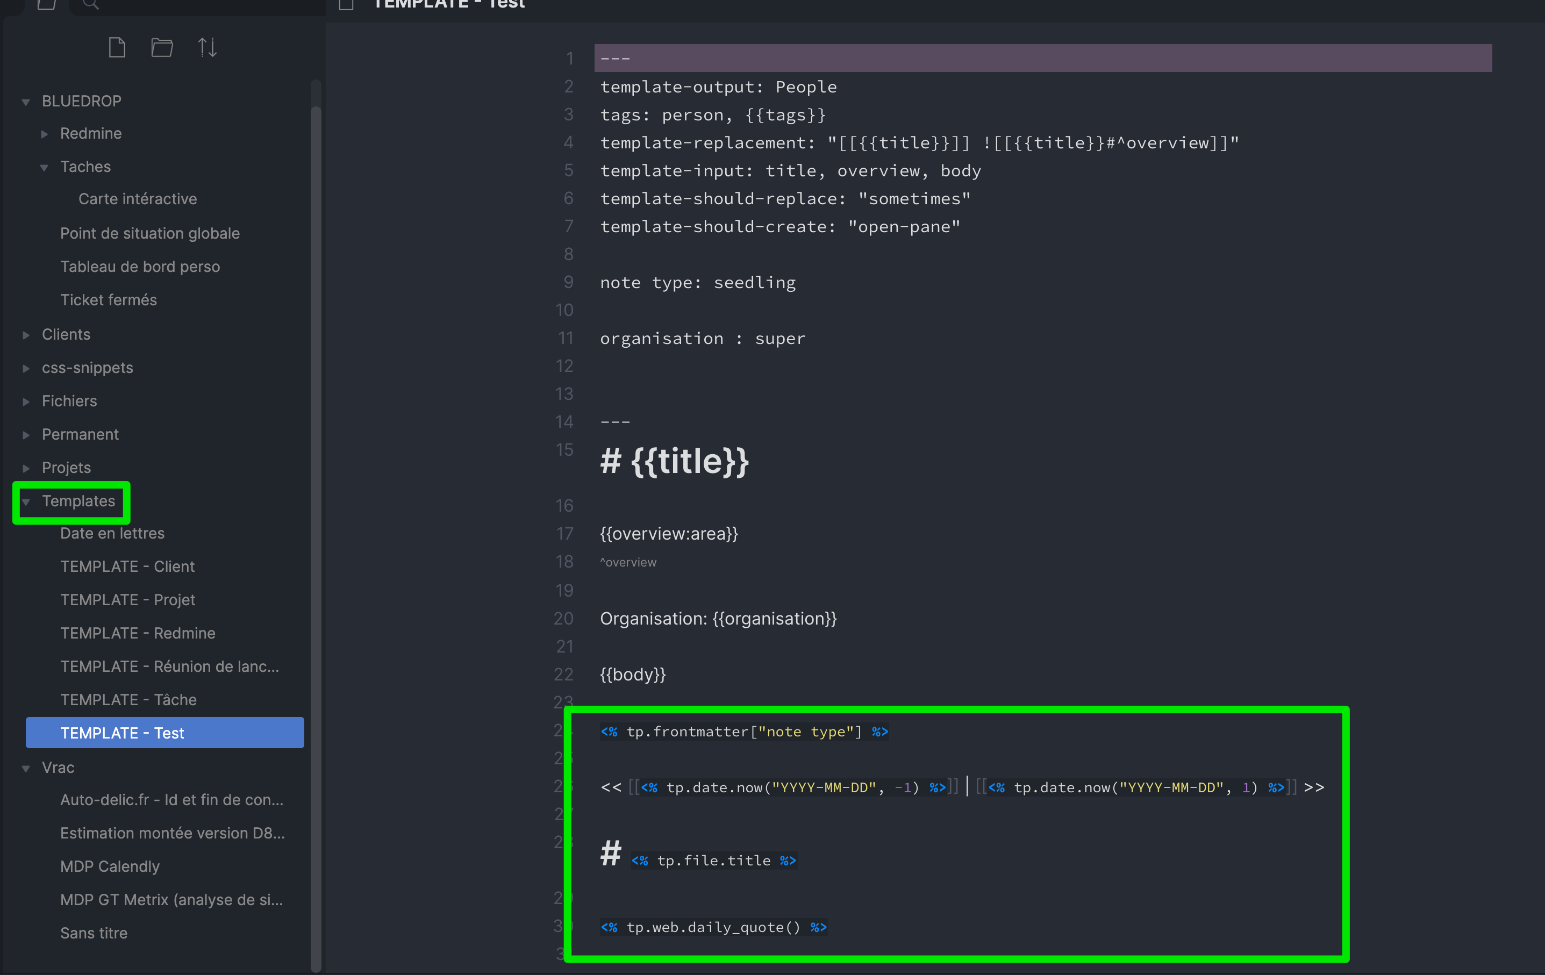Viewport: 1545px width, 975px height.
Task: Open Carte intéractive note
Action: [137, 200]
